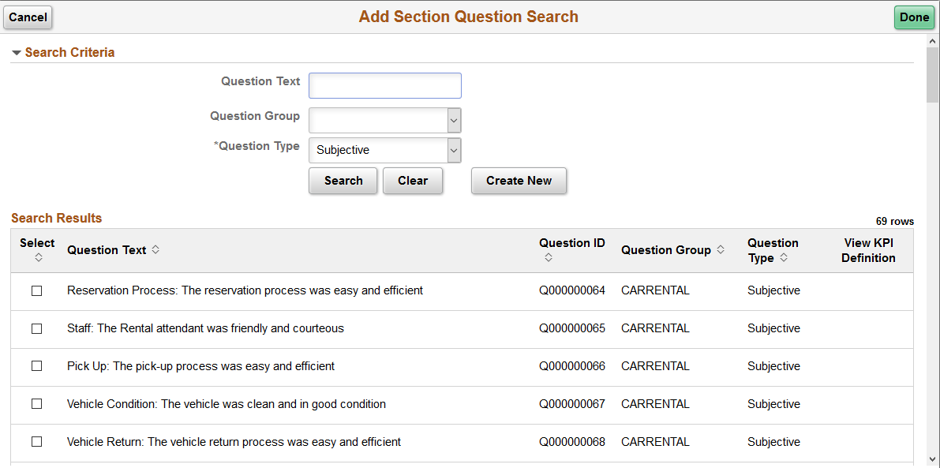Viewport: 940px width, 468px height.
Task: Cancel the question search
Action: click(x=28, y=17)
